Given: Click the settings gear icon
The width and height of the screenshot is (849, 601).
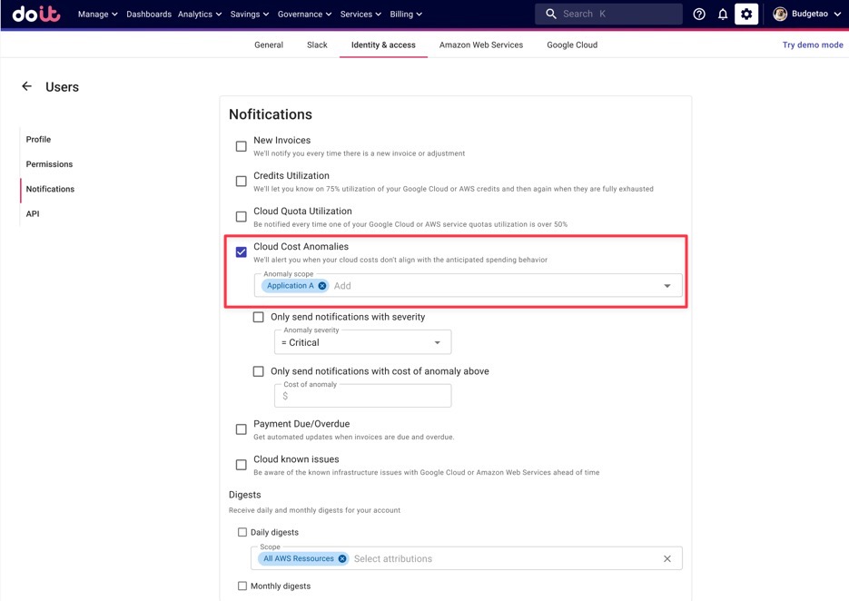Looking at the screenshot, I should (746, 15).
